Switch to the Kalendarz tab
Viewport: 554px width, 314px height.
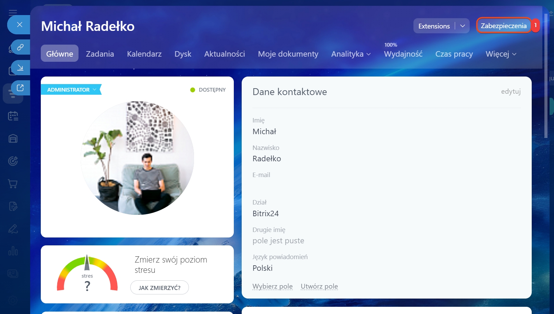pos(144,54)
